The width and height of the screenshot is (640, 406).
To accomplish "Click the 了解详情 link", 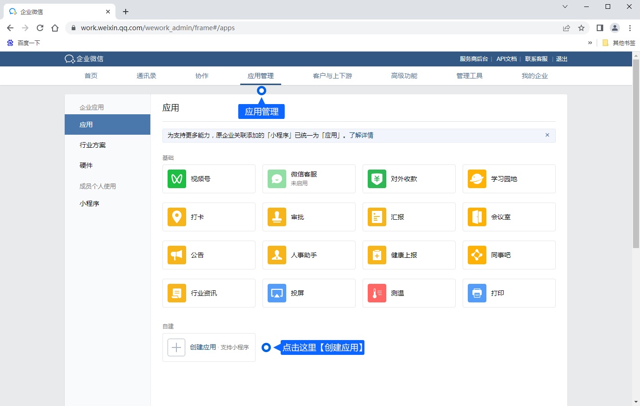I will (361, 135).
